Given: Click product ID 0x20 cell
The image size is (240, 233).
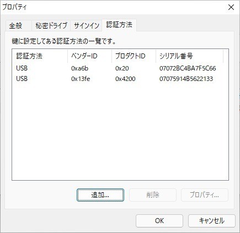Looking at the screenshot, I should click(122, 68).
